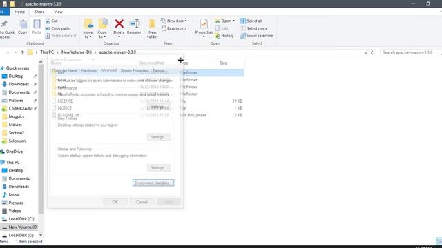Go up one folder level arrow
This screenshot has height=248, width=442.
(x=22, y=52)
